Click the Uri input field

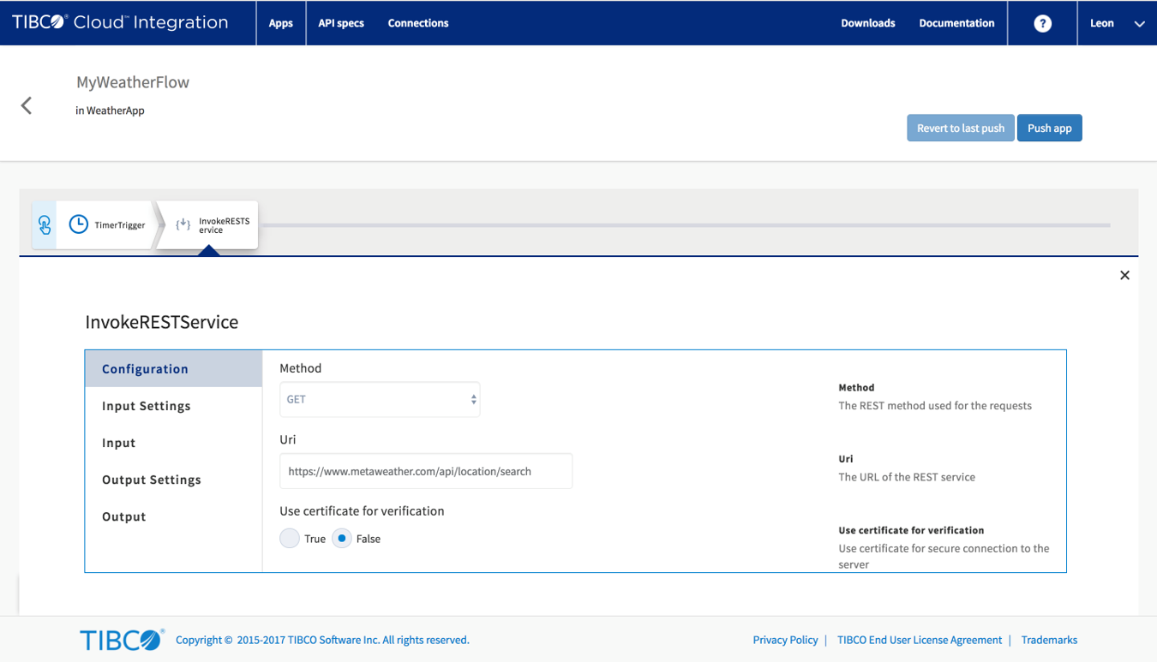[426, 471]
